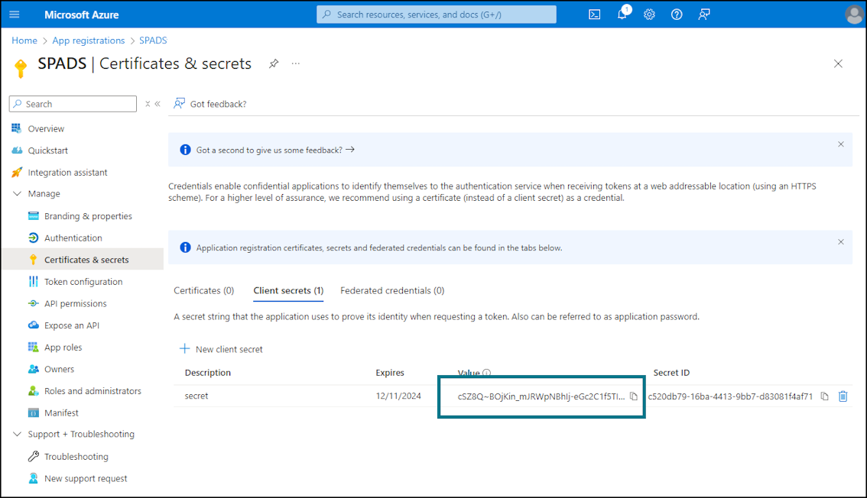Screen dimensions: 867x498
Task: Open API permissions in sidebar
Action: click(75, 304)
